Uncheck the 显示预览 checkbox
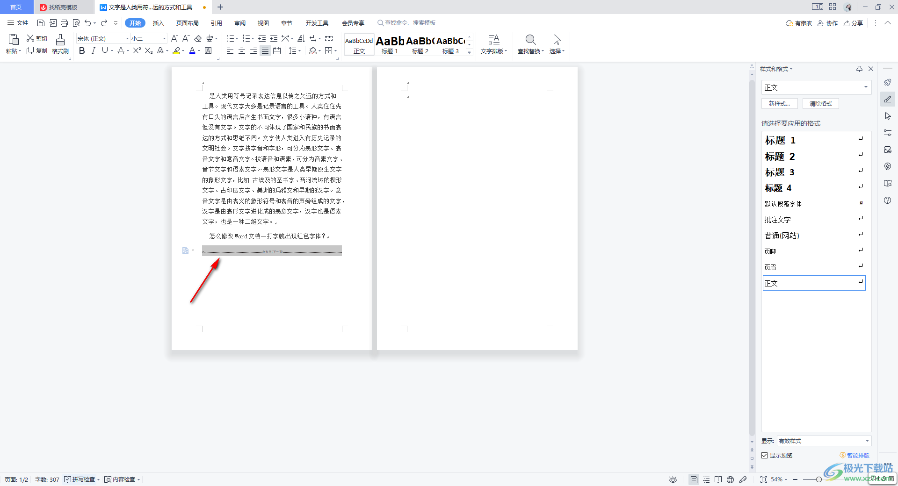The height and width of the screenshot is (486, 898). [764, 455]
